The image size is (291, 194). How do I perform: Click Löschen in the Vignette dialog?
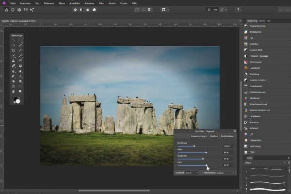pos(213,136)
